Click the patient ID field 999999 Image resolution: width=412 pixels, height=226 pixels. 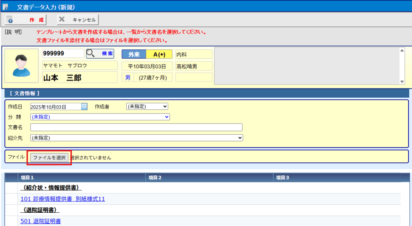coord(63,53)
